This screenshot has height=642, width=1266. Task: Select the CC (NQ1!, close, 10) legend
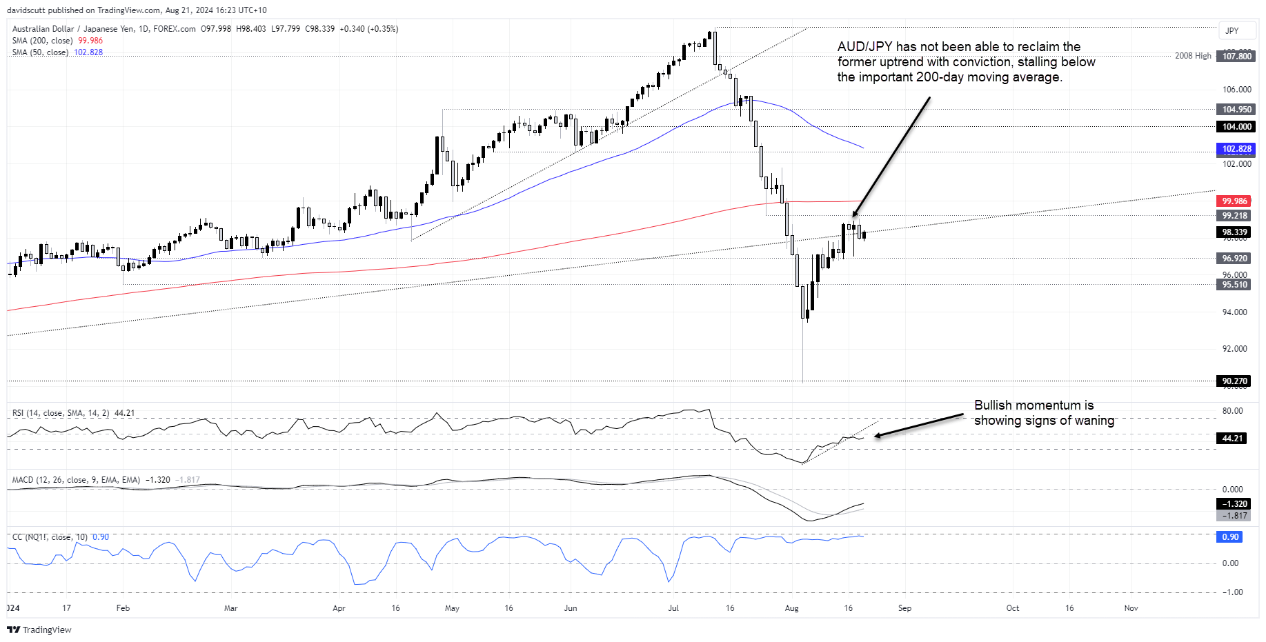pos(50,537)
